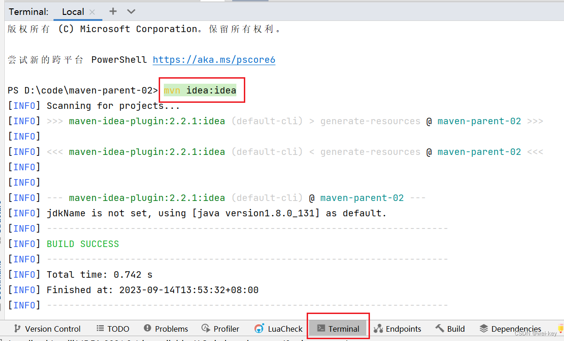Click the 尝试新的跨平台 PowerShell text
Image resolution: width=564 pixels, height=341 pixels.
[77, 60]
